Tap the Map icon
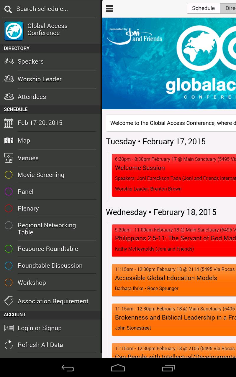 (x=9, y=140)
